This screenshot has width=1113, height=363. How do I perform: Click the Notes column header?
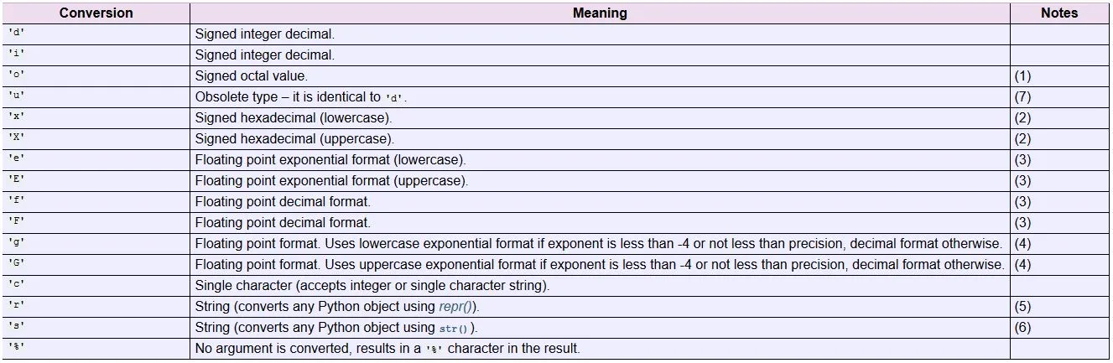(1059, 13)
